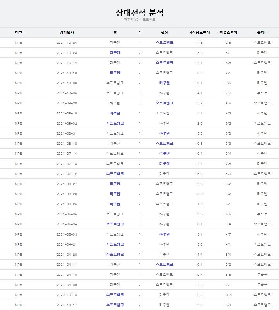This screenshot has width=279, height=310.
Task: Open bold 소프트뱅크 home team in 2020-10-17 row
Action: 115,305
